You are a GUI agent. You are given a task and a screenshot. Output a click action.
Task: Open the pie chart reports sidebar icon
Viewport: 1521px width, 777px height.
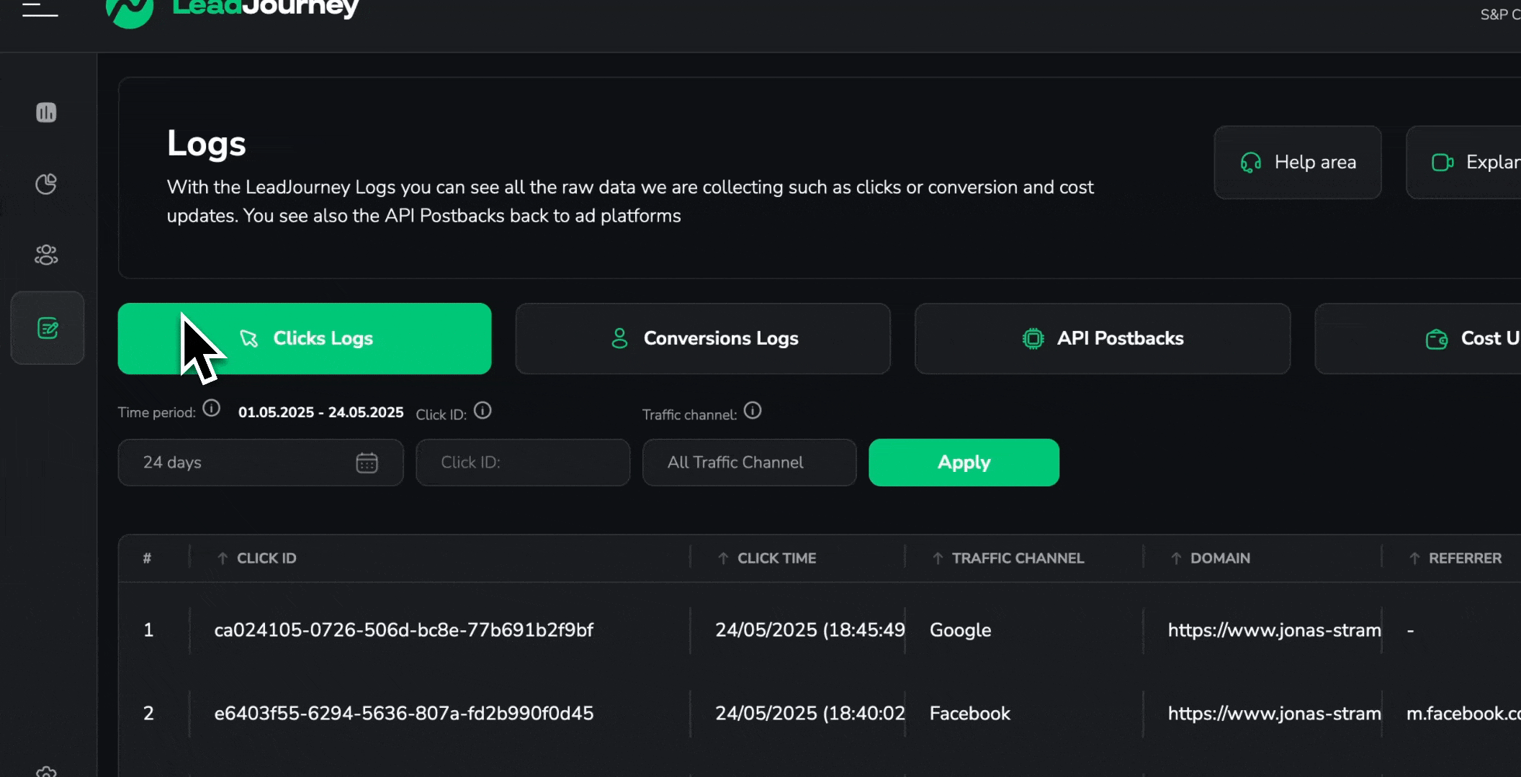click(46, 184)
